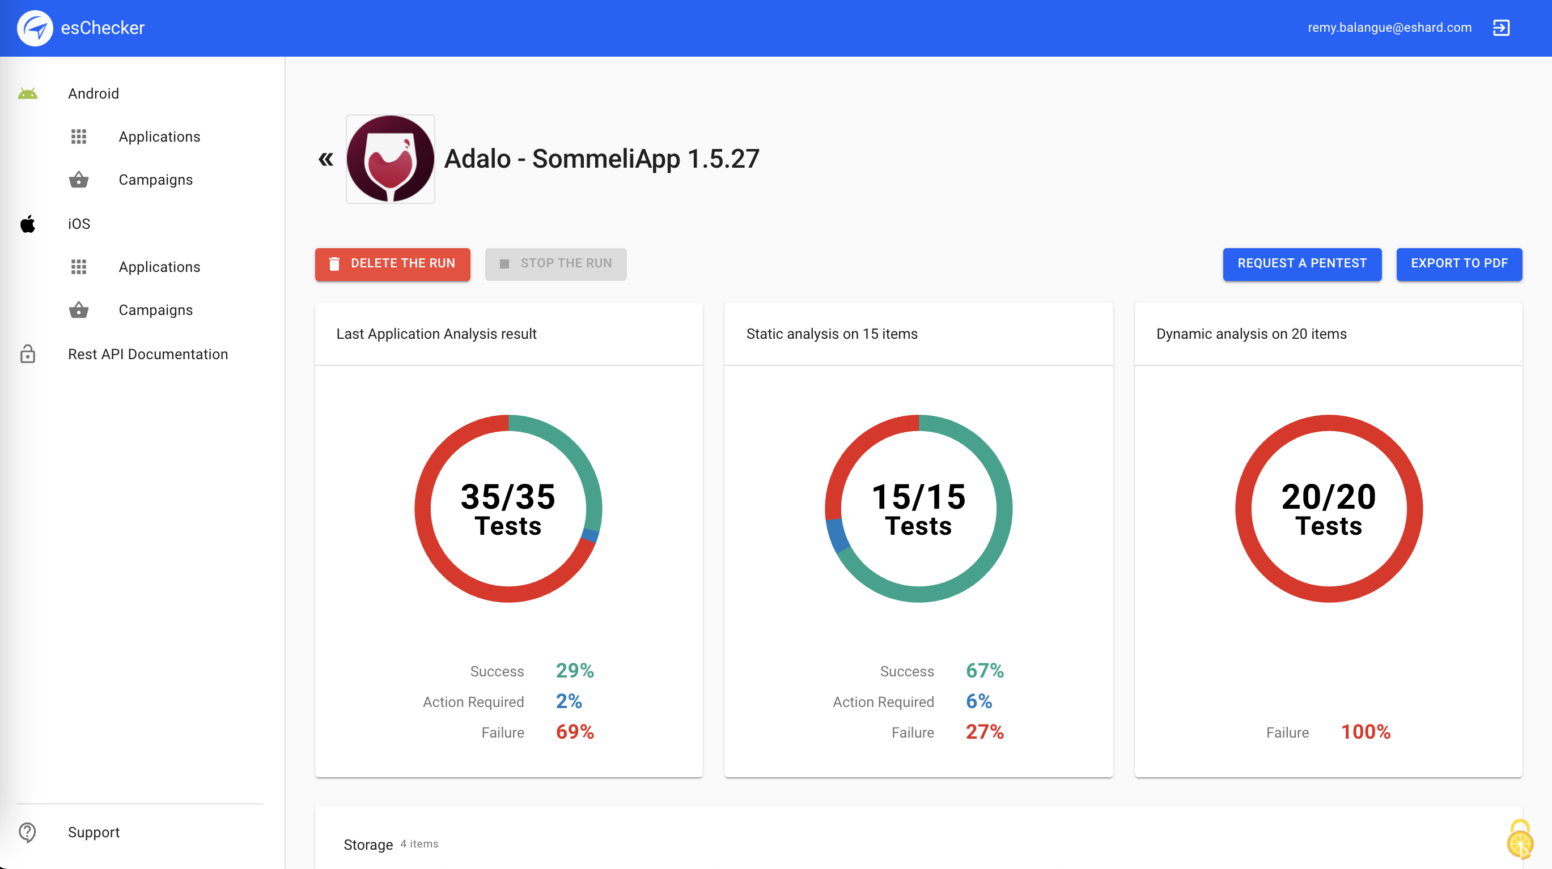Click the trash icon in Delete button
The height and width of the screenshot is (869, 1552).
334,264
